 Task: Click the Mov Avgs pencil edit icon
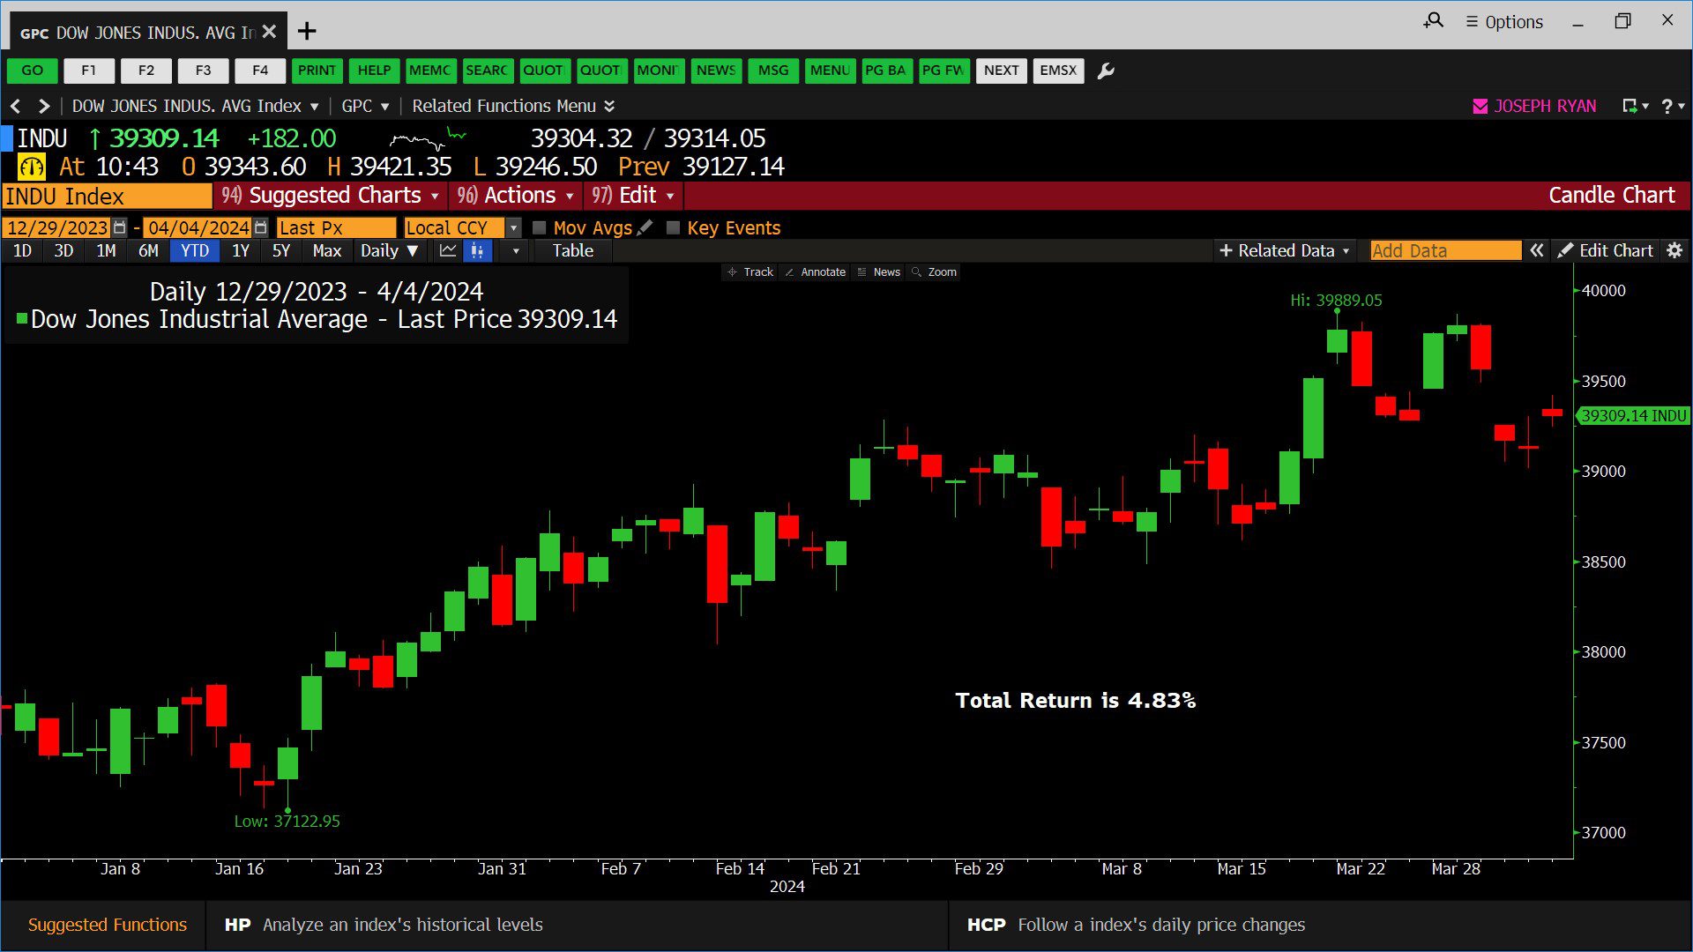click(645, 227)
